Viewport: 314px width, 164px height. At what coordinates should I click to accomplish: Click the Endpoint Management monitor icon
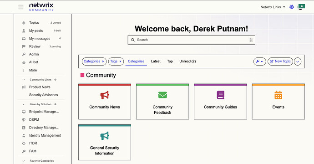tap(24, 112)
